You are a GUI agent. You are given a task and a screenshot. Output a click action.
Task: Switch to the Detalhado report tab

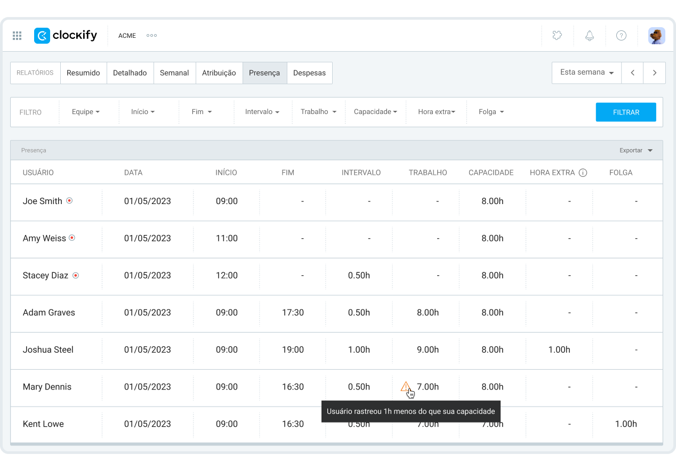130,73
